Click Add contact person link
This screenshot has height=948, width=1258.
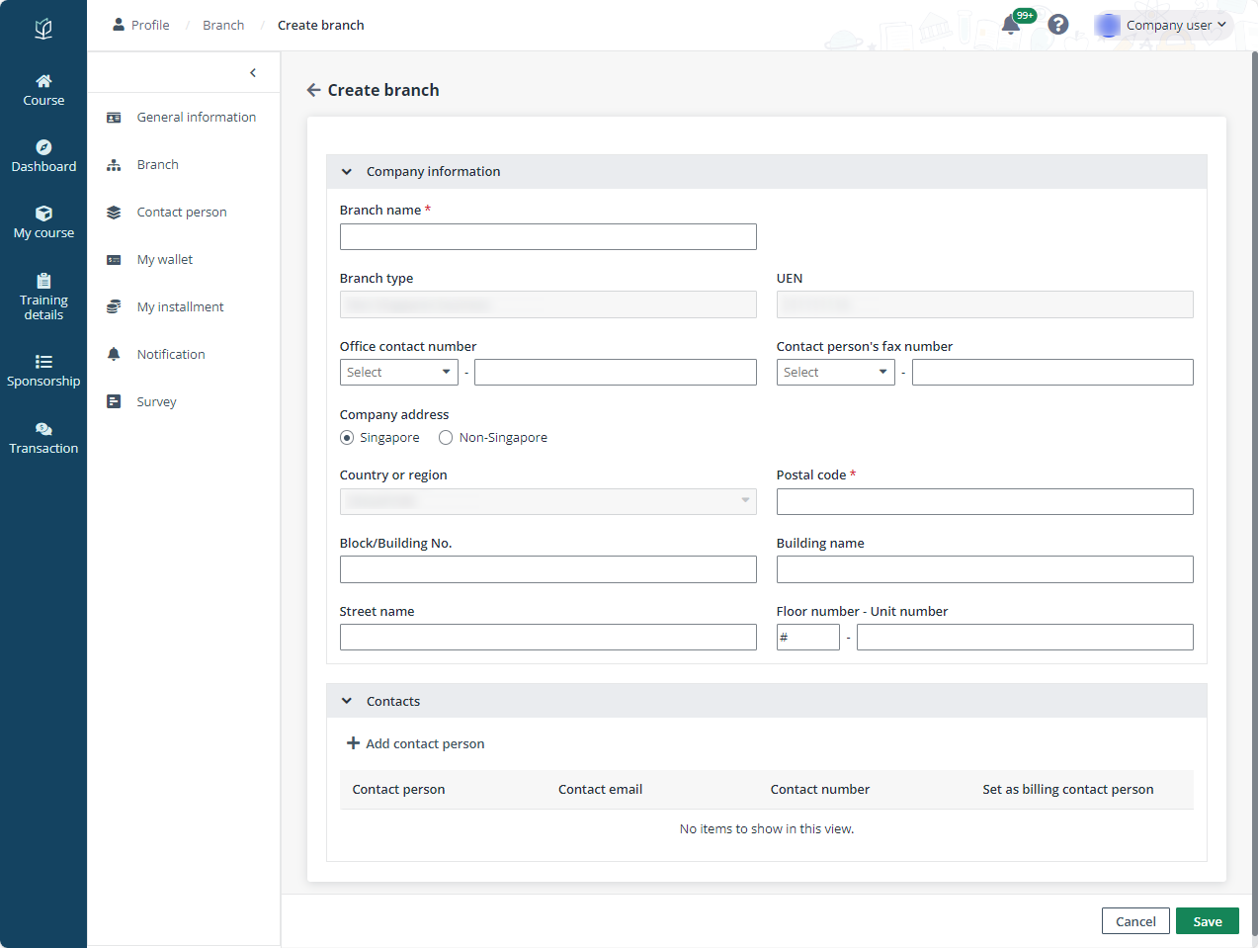[x=415, y=744]
